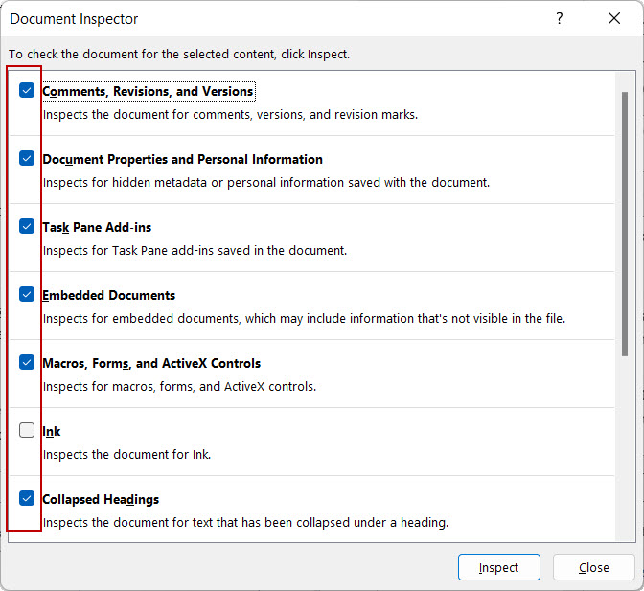Select the 'Task Pane Add-ins' label text
644x591 pixels.
coord(97,228)
